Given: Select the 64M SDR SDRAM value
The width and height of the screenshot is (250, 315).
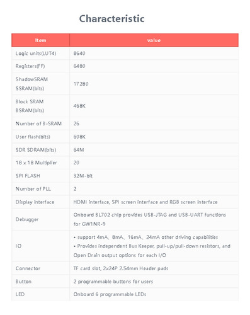Looking at the screenshot, I should [x=79, y=150].
